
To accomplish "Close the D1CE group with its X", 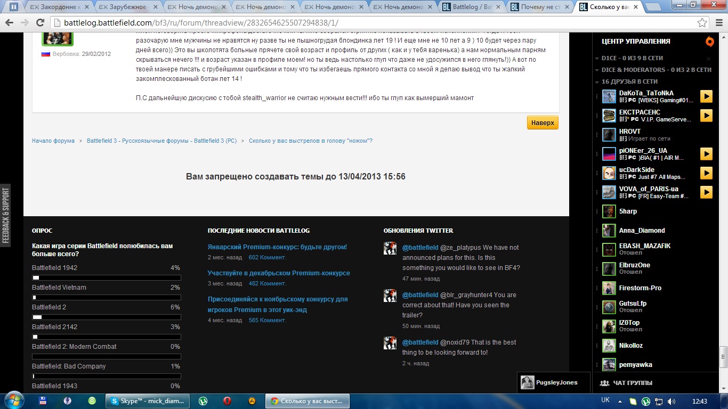I will [708, 59].
